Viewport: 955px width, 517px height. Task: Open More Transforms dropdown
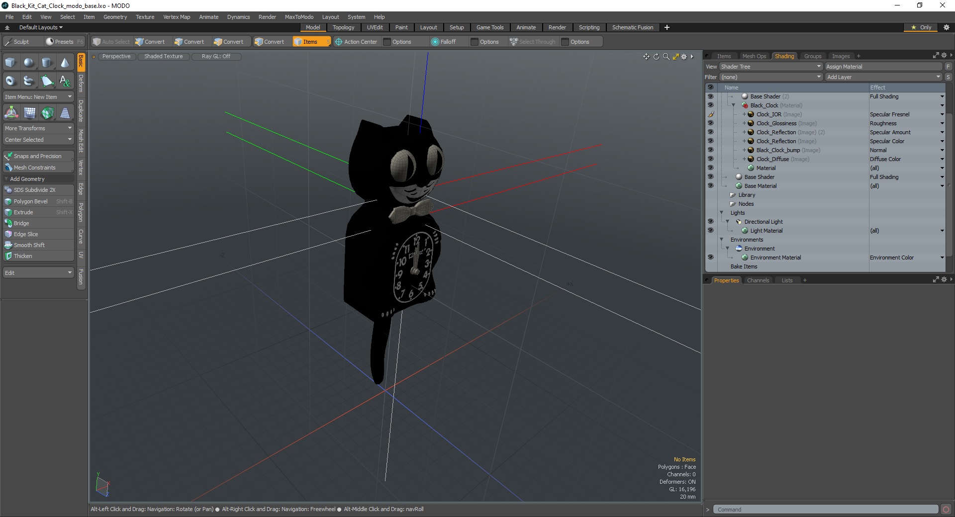[x=38, y=128]
